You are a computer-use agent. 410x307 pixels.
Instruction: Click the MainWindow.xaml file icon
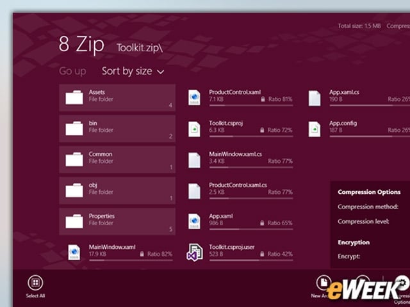click(74, 253)
